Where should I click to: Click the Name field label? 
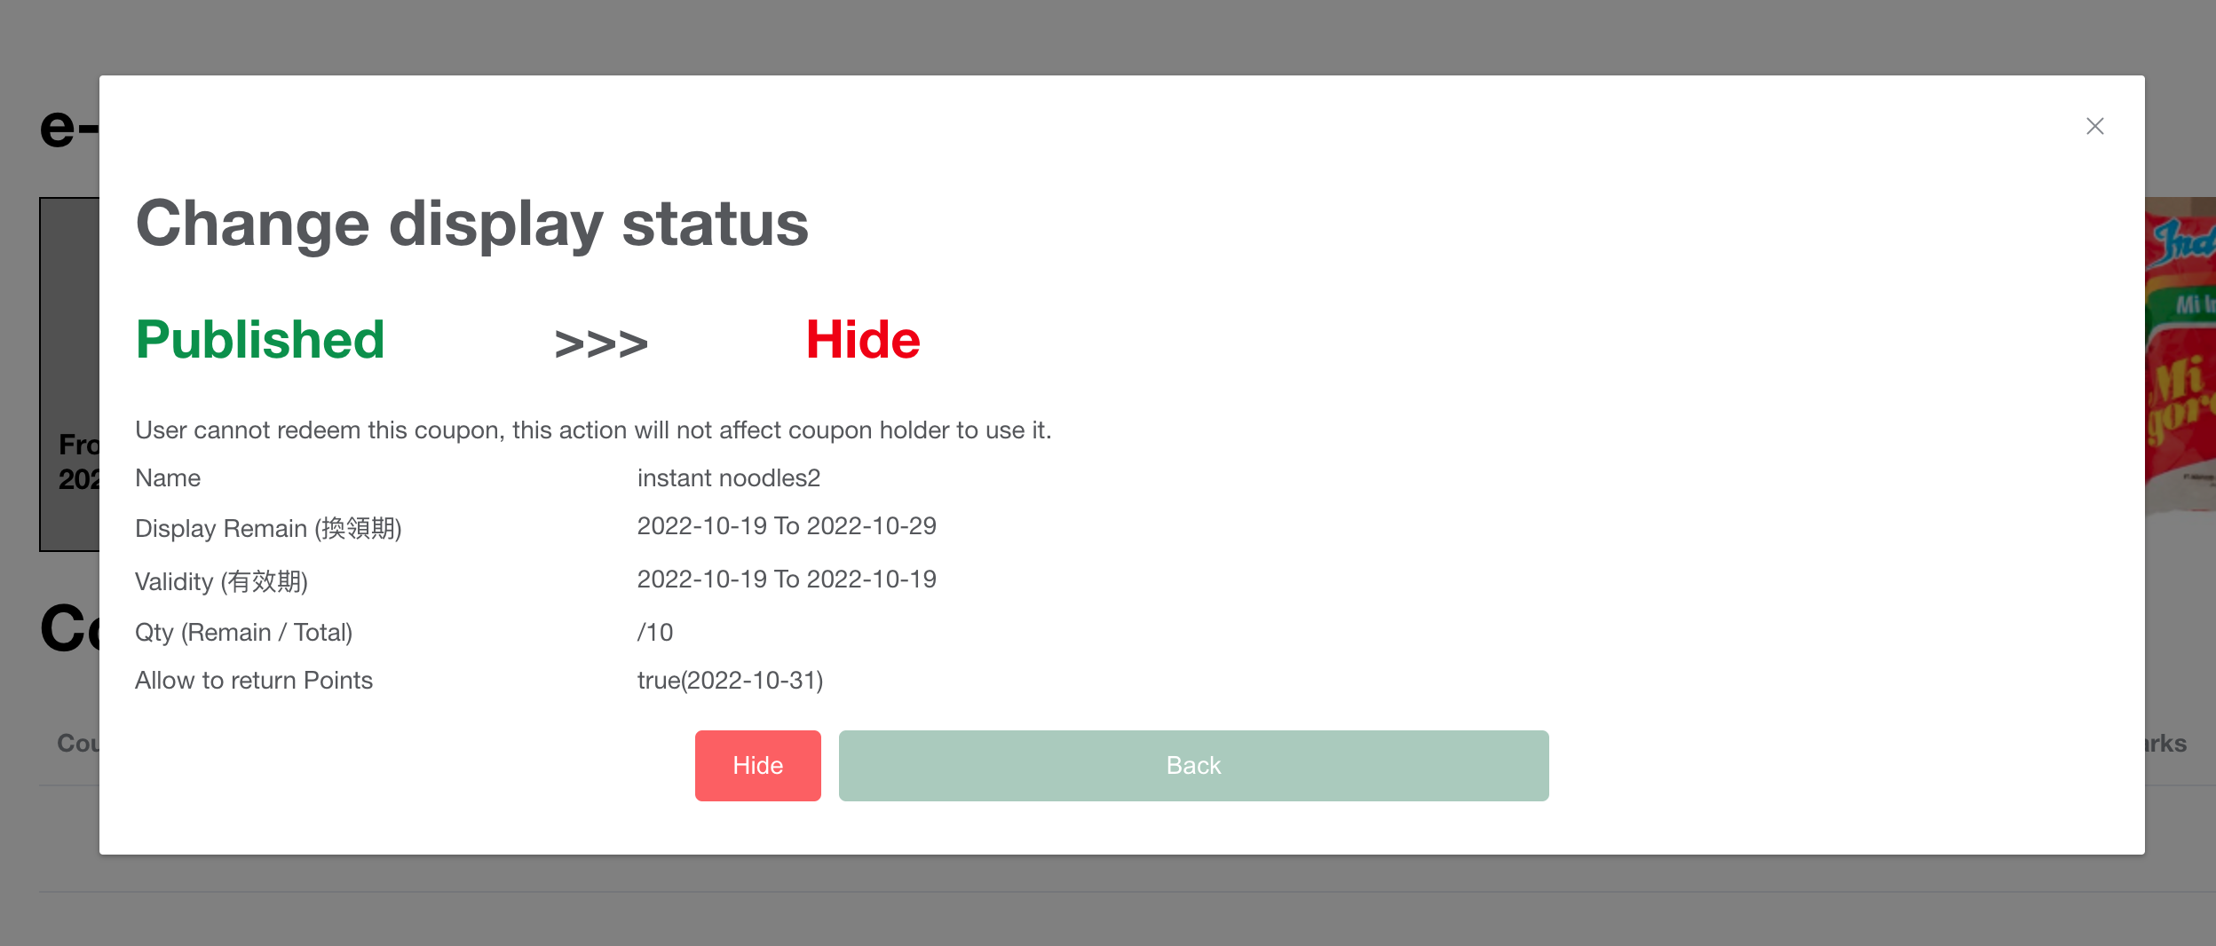click(168, 478)
